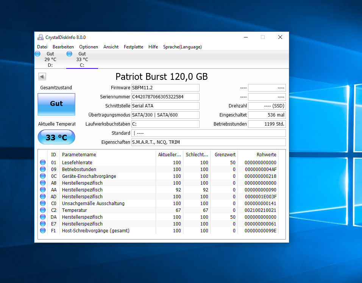
Task: Open the Festplatte menu
Action: (133, 47)
